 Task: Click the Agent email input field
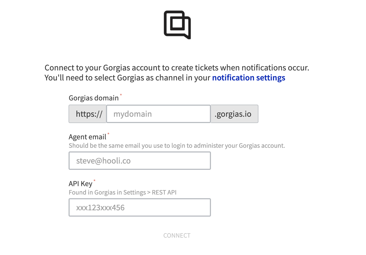click(x=140, y=161)
